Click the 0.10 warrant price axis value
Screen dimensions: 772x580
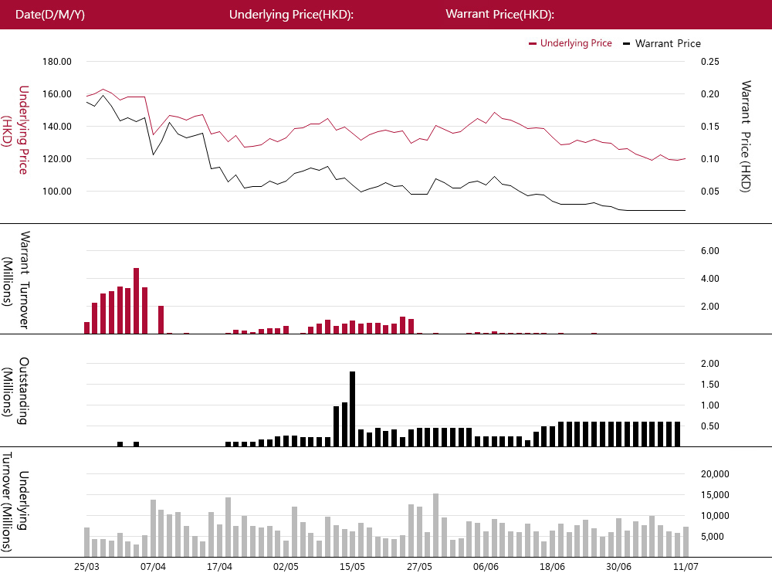(x=710, y=159)
